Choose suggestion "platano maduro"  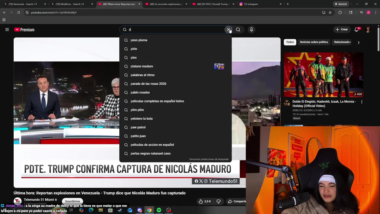coord(175,66)
